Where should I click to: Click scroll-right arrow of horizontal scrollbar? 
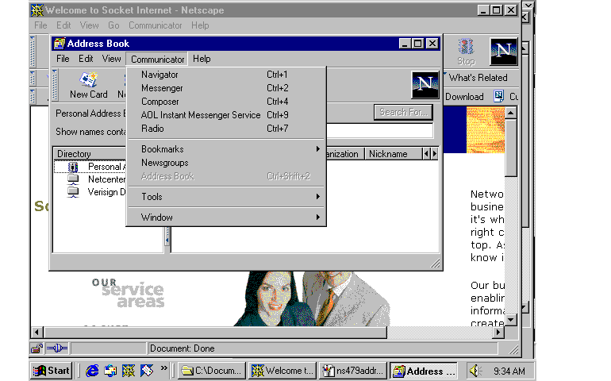coord(498,333)
